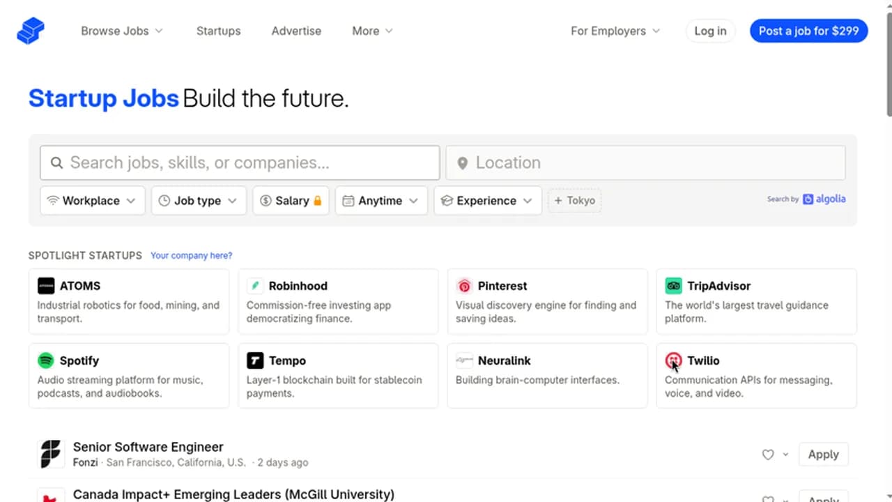Open the TripAdvisor company name
The image size is (892, 502).
pos(719,286)
